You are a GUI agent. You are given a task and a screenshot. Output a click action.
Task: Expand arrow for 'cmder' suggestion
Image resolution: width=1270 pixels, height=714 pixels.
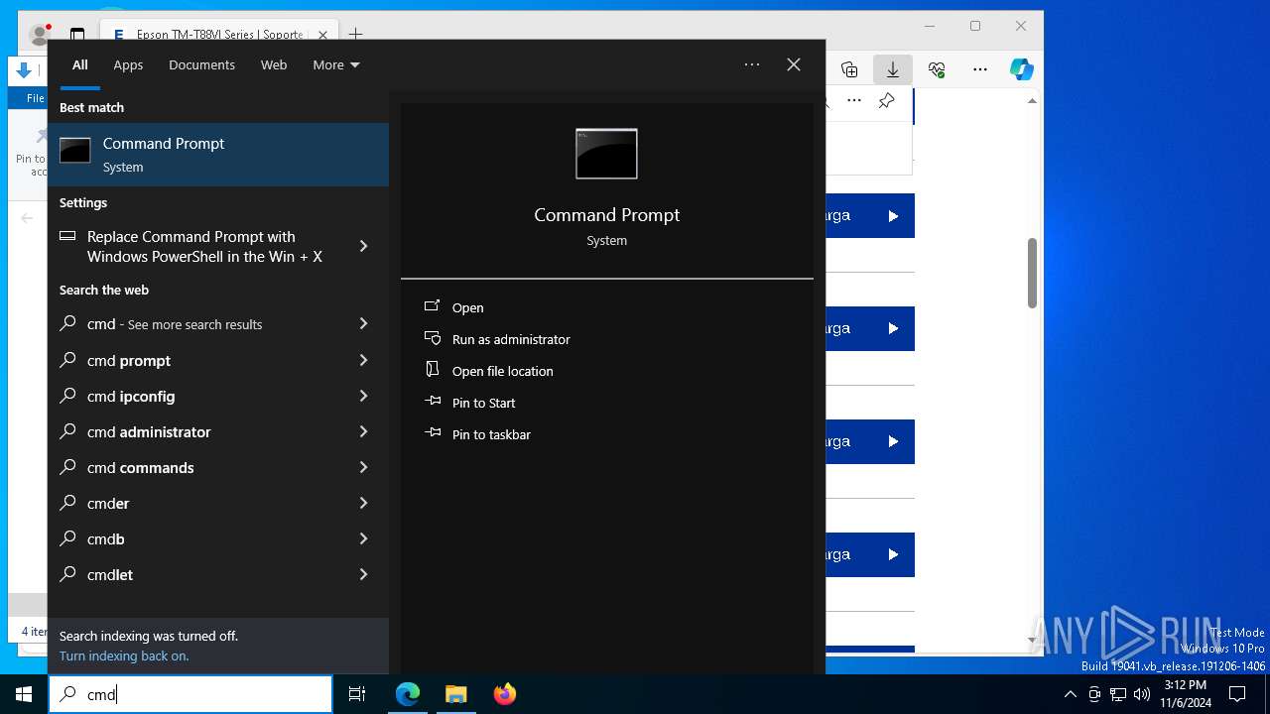pos(363,502)
